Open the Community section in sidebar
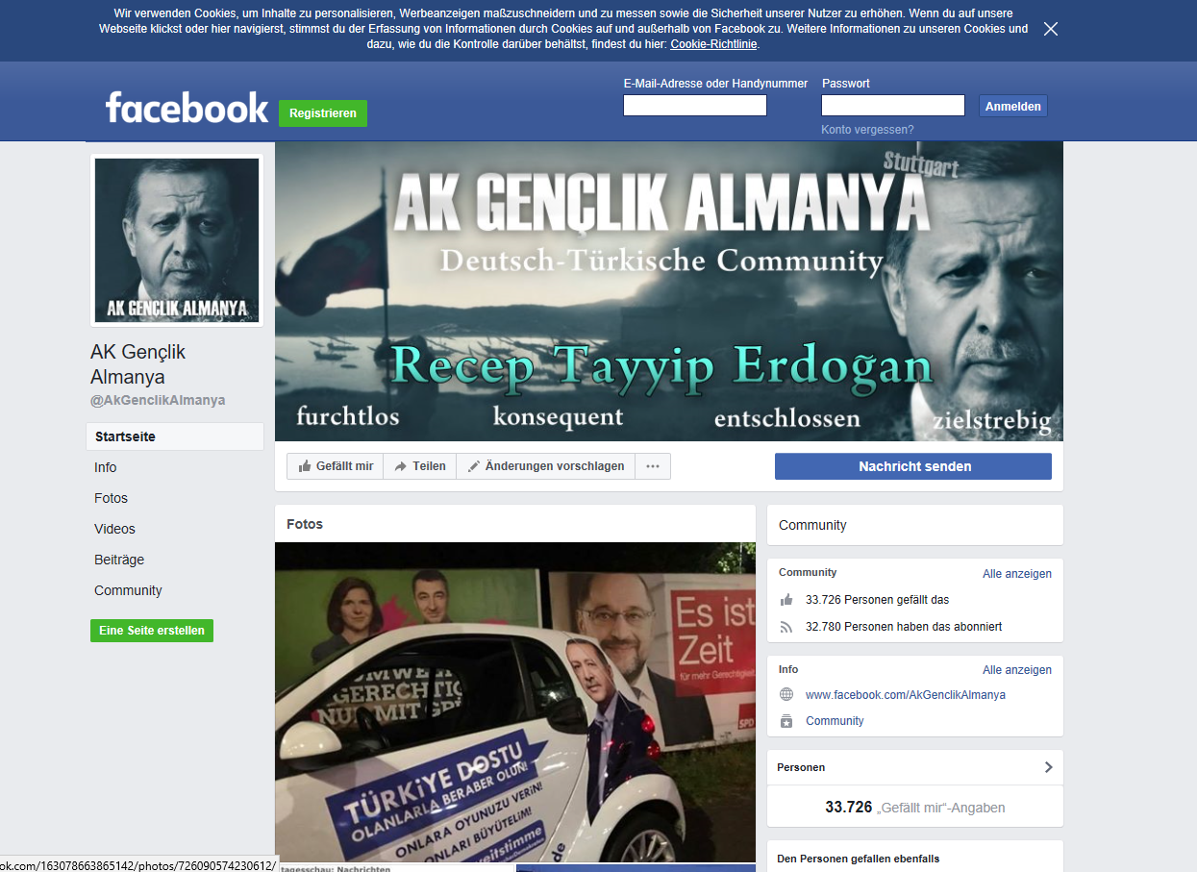 pyautogui.click(x=128, y=590)
